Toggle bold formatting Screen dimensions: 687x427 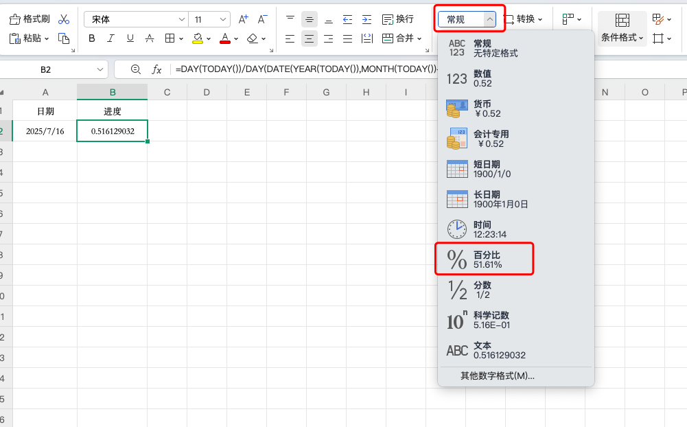click(x=91, y=39)
